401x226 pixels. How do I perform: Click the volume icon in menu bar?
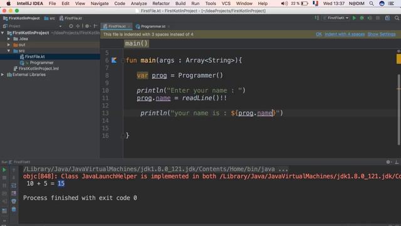284,4
